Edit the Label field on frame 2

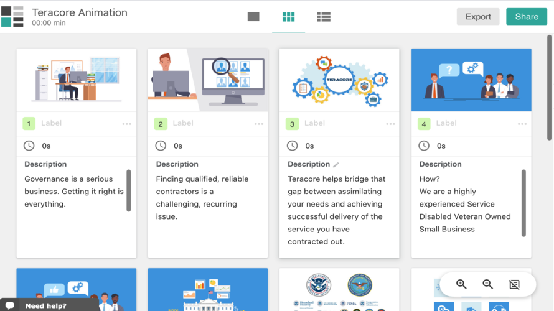[183, 123]
